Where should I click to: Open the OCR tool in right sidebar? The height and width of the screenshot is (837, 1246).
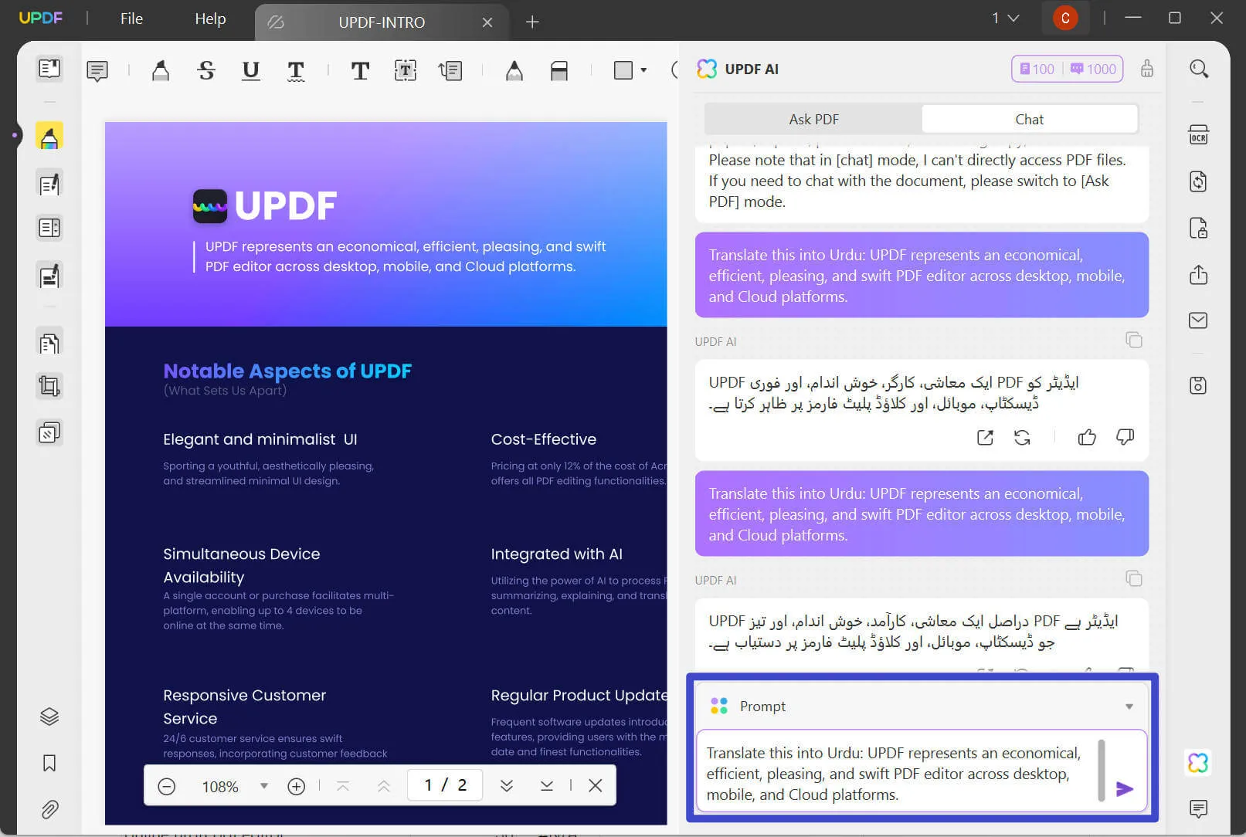[x=1198, y=135]
